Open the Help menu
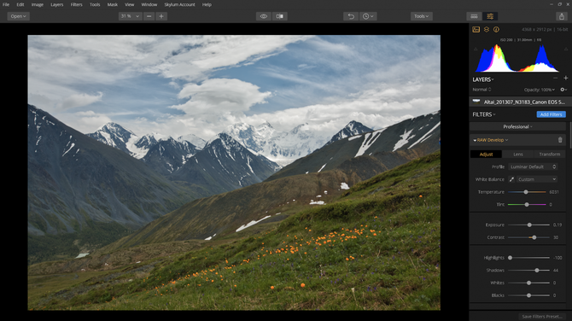Screen dimensions: 572x321 (207, 5)
